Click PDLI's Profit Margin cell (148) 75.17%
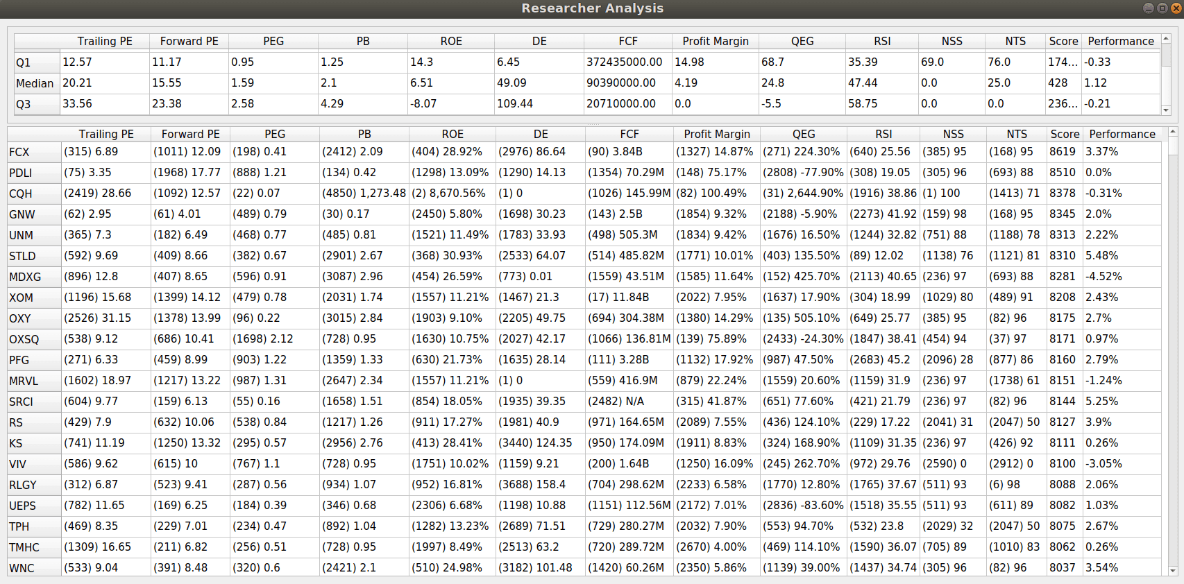The image size is (1184, 584). pos(717,173)
